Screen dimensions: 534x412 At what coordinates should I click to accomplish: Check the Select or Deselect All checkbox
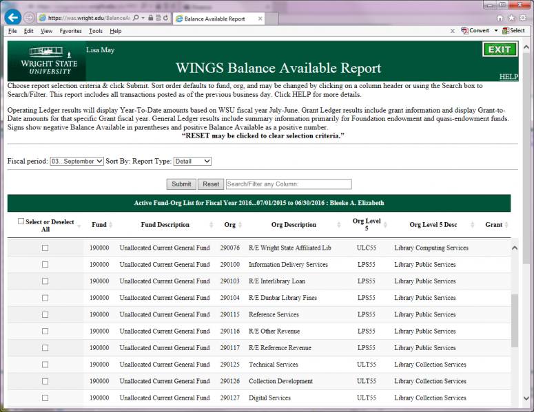pyautogui.click(x=21, y=221)
